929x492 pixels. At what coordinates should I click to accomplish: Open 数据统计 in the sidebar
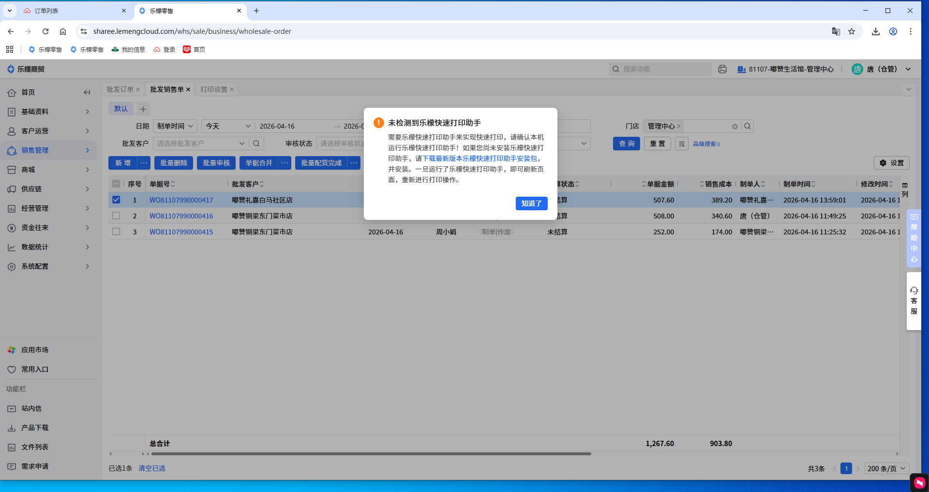click(x=48, y=247)
